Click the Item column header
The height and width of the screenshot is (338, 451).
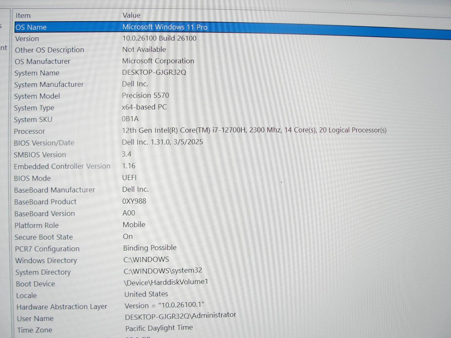(23, 15)
